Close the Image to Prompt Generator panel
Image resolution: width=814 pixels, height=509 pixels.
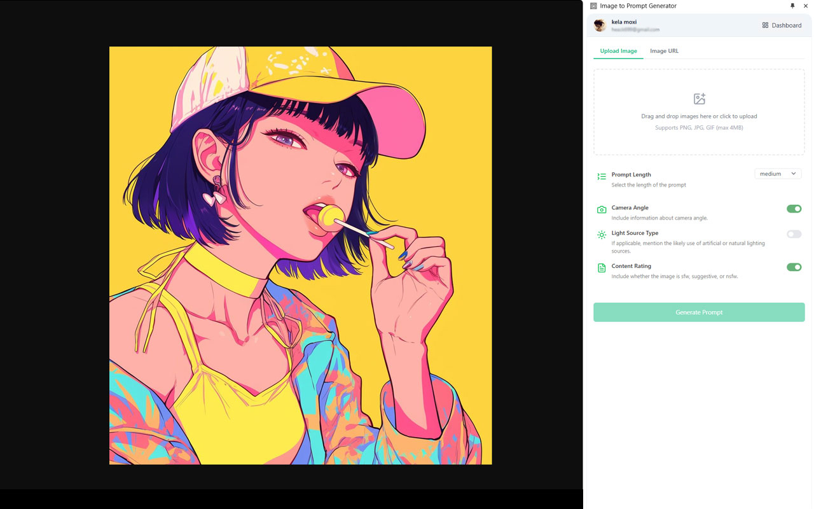[x=806, y=6]
